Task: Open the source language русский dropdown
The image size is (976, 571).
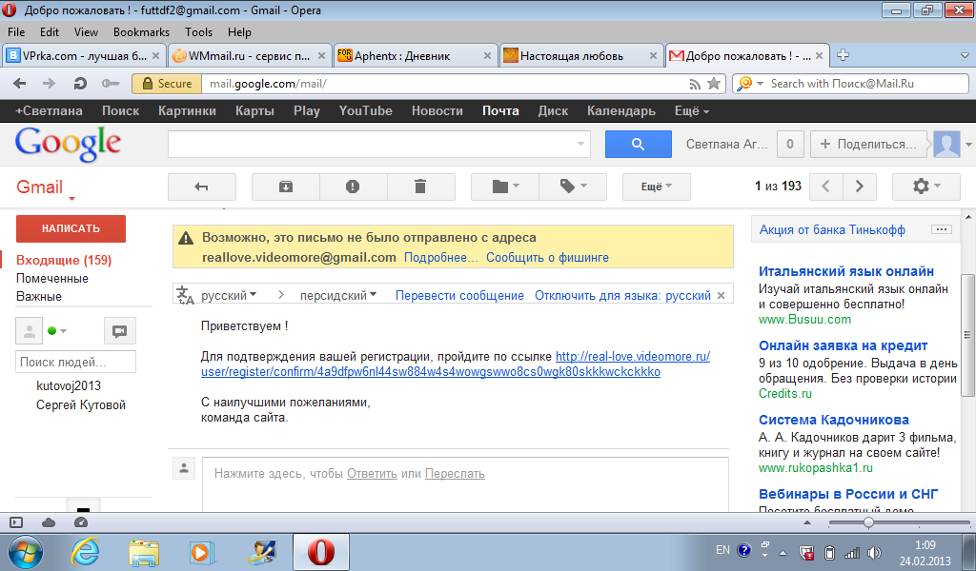Action: (229, 296)
